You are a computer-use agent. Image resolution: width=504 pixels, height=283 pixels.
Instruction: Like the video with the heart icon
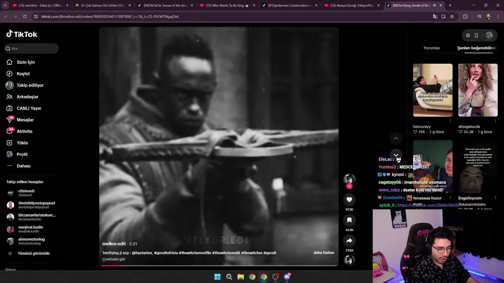pos(349,200)
